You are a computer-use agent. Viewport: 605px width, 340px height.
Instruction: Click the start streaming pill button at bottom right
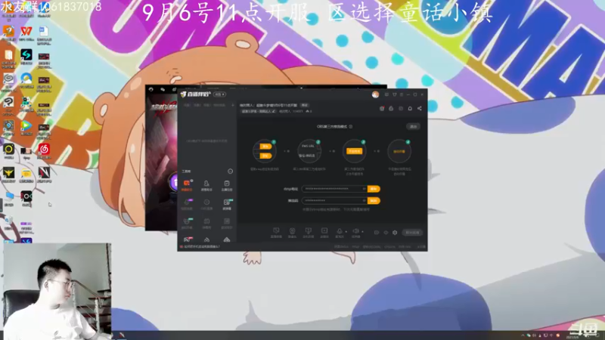[412, 233]
